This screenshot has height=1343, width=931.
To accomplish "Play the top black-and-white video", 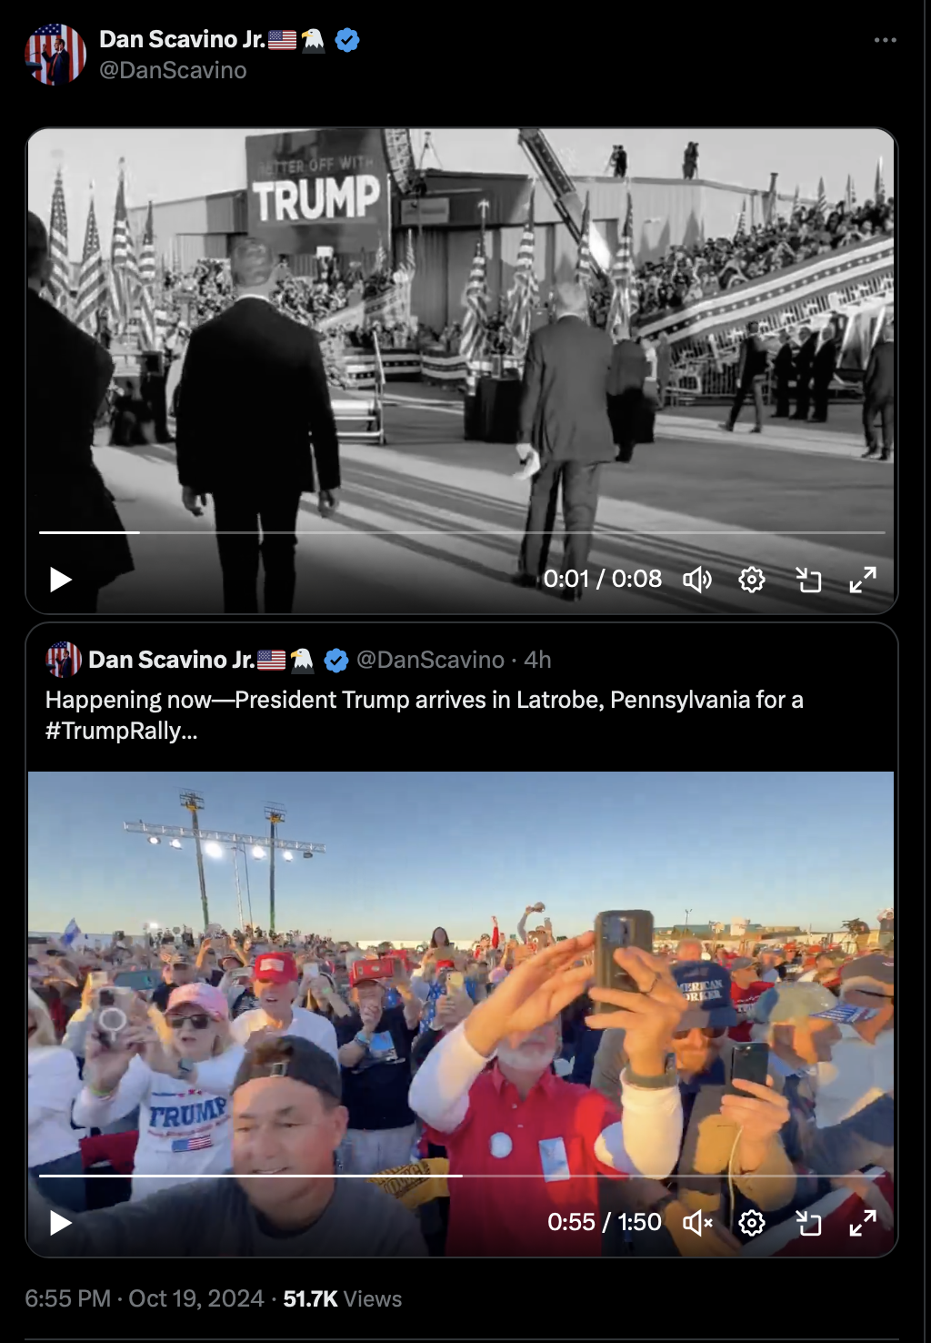I will click(x=61, y=580).
